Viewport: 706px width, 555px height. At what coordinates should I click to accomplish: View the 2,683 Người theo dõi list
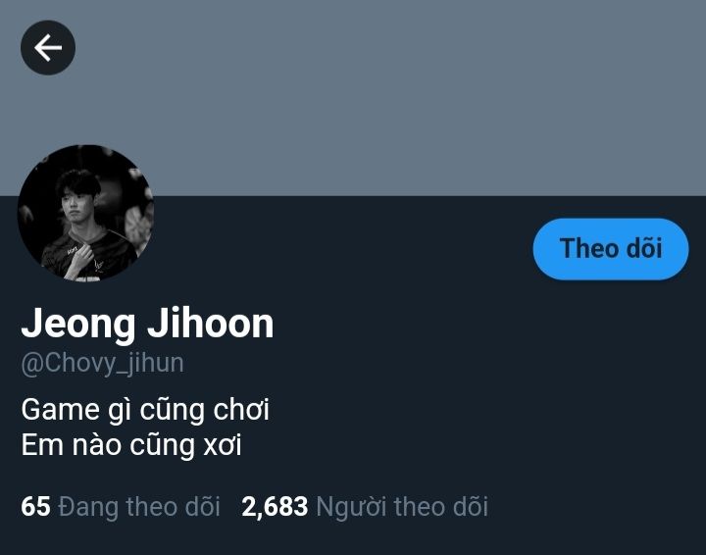click(365, 506)
